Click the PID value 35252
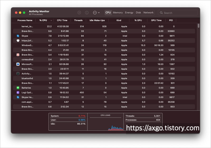 (171, 41)
